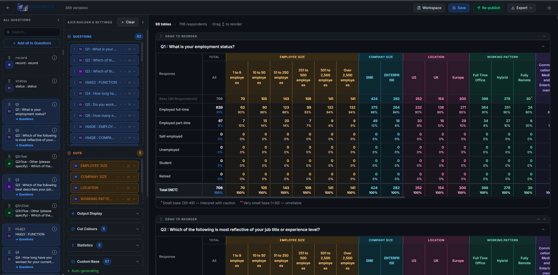Add all variables to Questions

32,43
